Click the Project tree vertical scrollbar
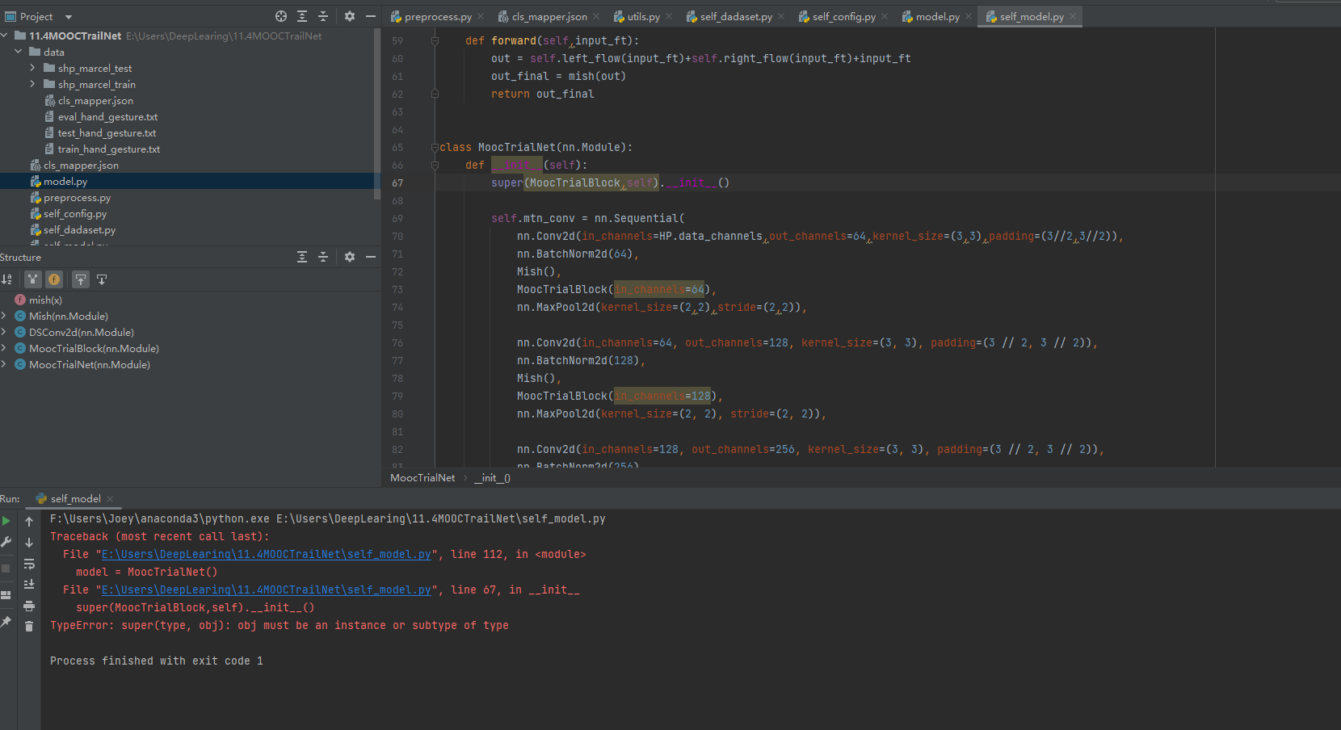The height and width of the screenshot is (730, 1341). pyautogui.click(x=377, y=113)
